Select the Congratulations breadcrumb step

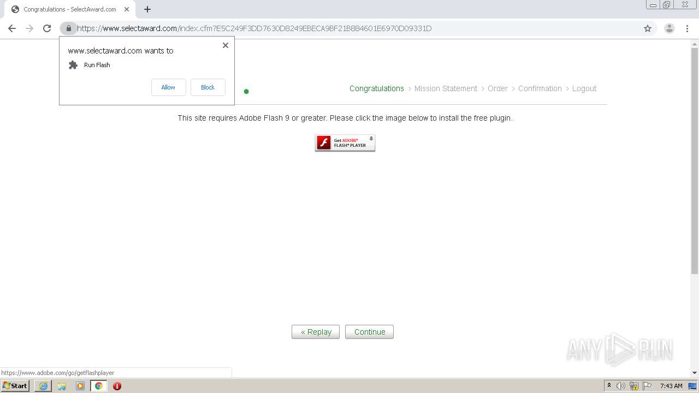(x=377, y=88)
